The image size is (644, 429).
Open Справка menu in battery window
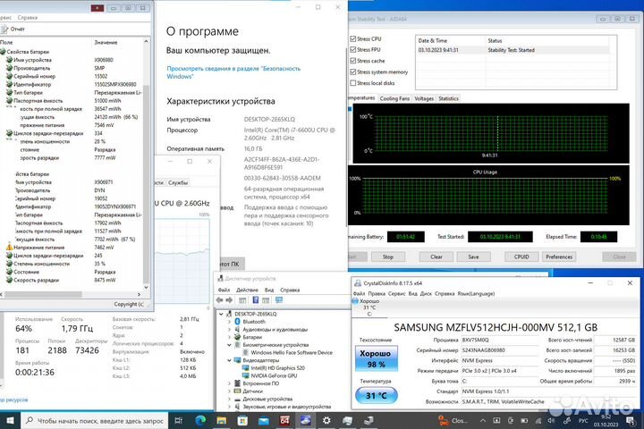(28, 18)
